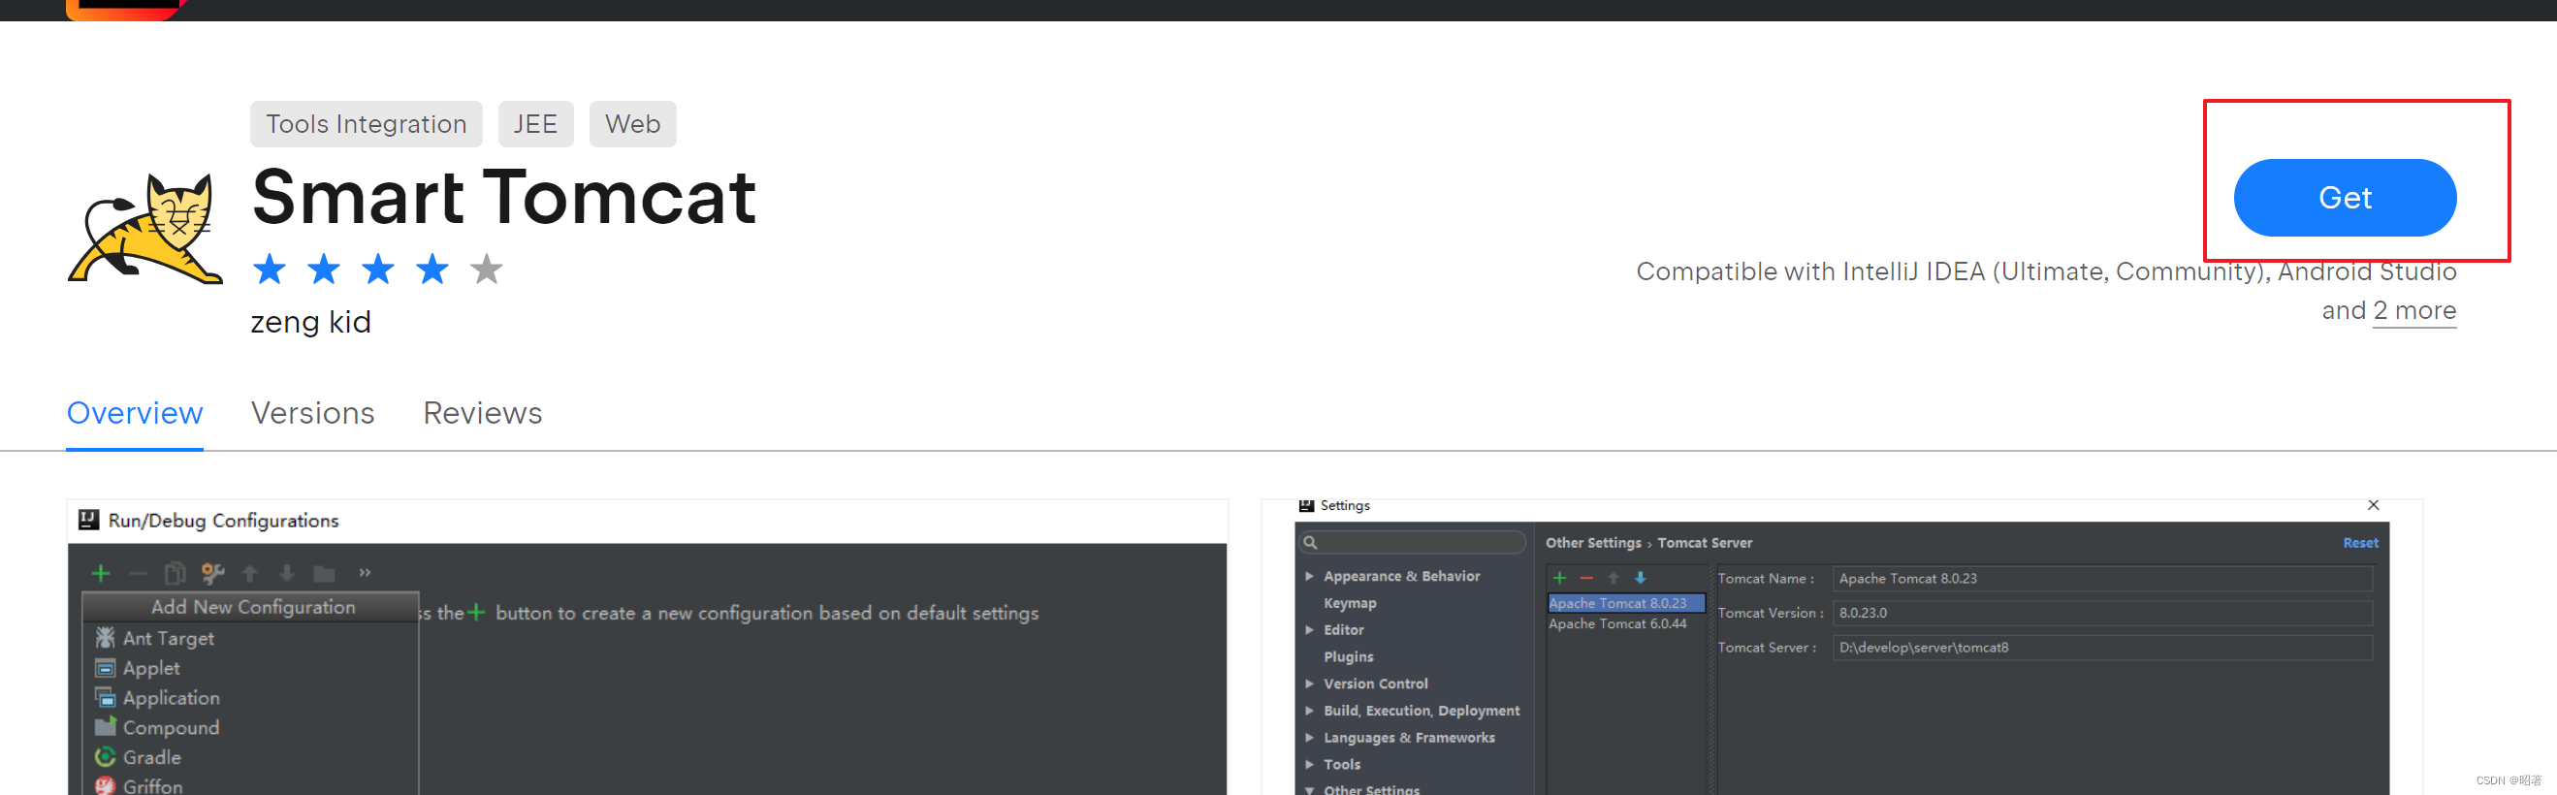Screen dimensions: 2557x795
Task: Click the Tomcat Version field
Action: click(x=2102, y=613)
